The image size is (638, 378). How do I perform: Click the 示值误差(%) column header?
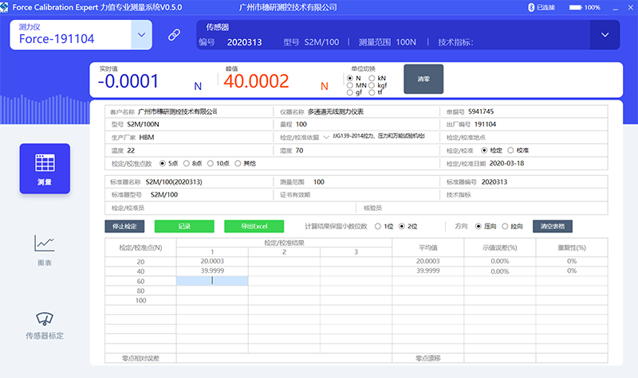pyautogui.click(x=500, y=247)
